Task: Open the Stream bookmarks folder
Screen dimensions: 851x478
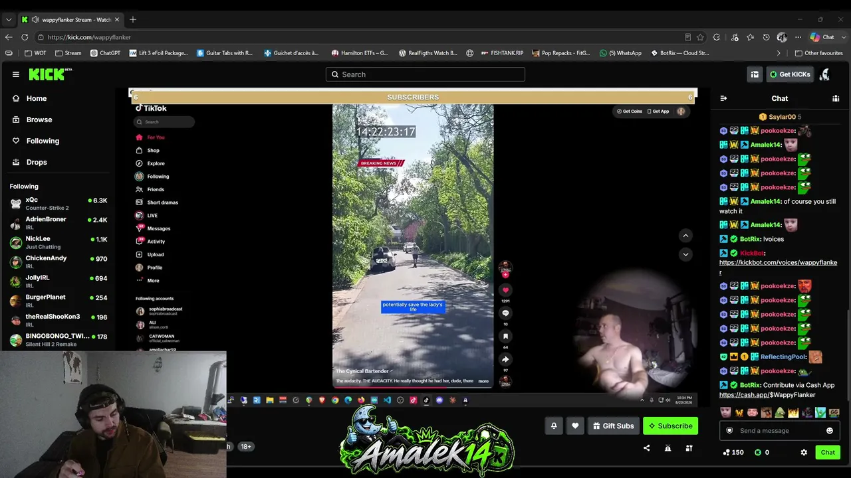Action: coord(68,53)
